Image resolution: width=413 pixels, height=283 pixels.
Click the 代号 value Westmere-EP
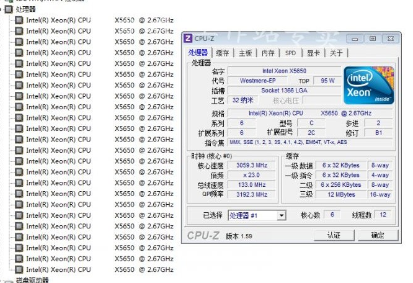pyautogui.click(x=257, y=81)
